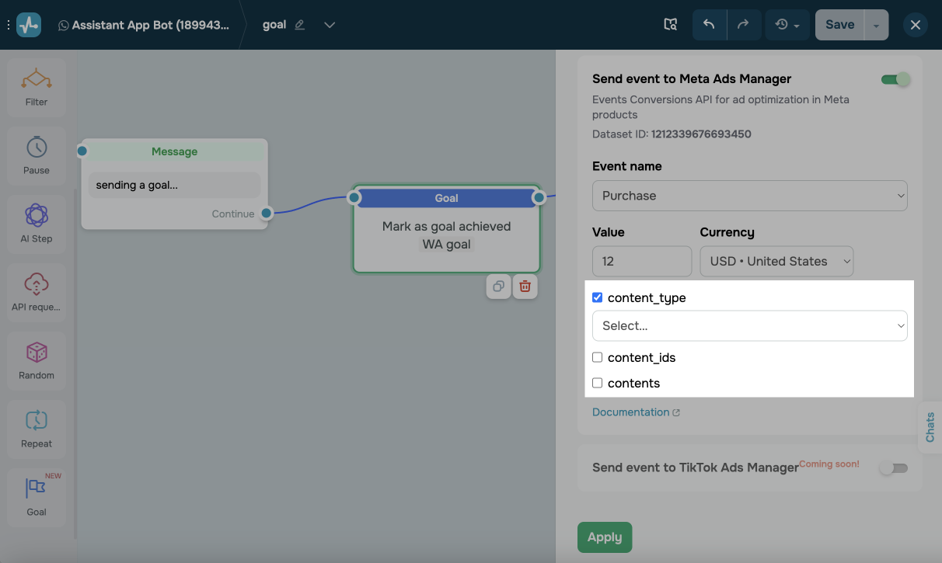The image size is (942, 563).
Task: Check the contents checkbox
Action: coord(598,383)
